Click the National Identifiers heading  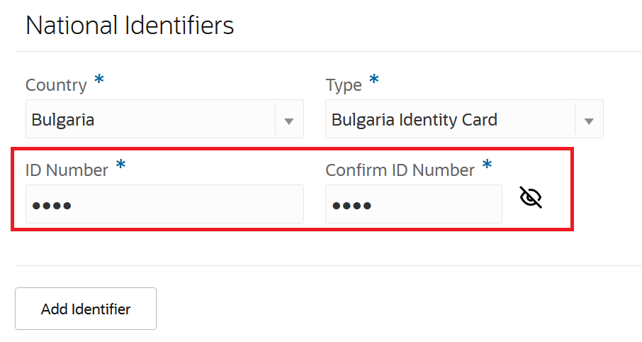point(130,26)
